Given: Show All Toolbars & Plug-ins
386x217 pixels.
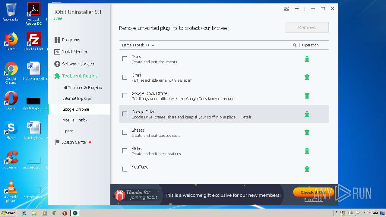Looking at the screenshot, I should coord(82,88).
